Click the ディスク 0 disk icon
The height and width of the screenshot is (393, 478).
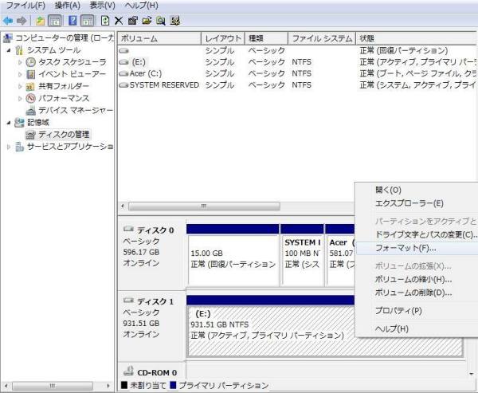click(128, 230)
